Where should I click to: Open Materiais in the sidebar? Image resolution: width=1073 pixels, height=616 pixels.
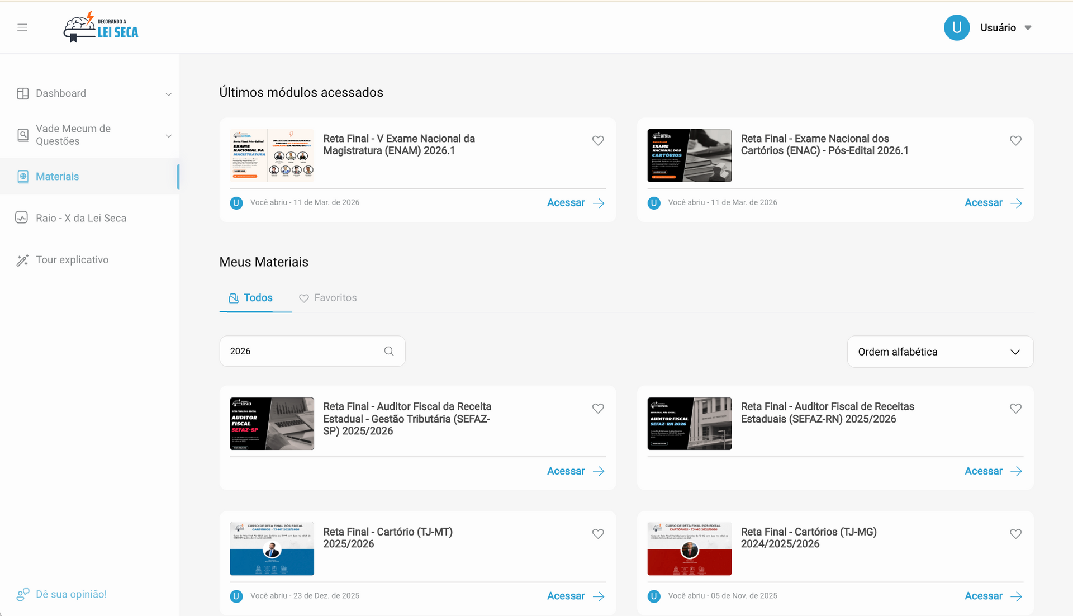(x=58, y=177)
